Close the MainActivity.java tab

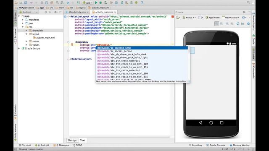click(x=88, y=12)
